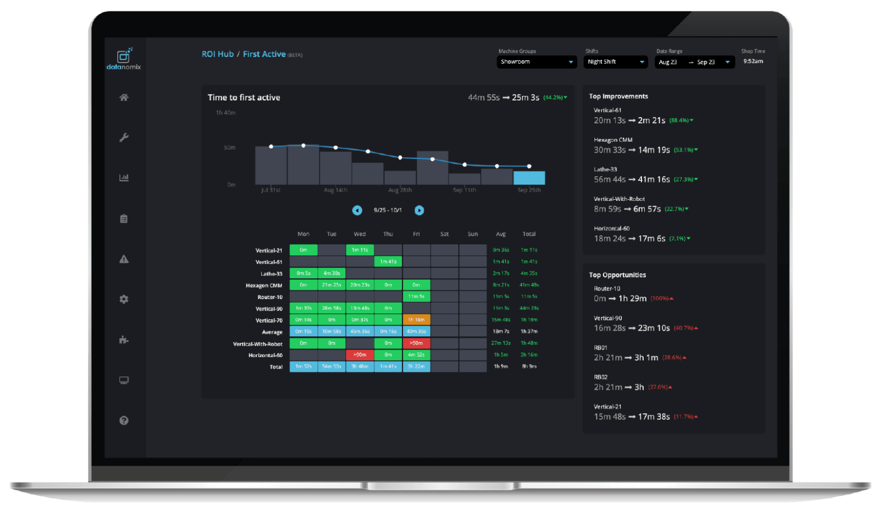
Task: Click the clipboard reports icon in the sidebar
Action: [123, 218]
